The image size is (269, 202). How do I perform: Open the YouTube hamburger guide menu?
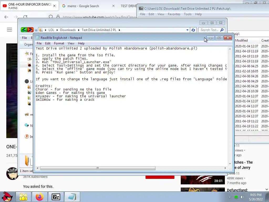[x=9, y=30]
